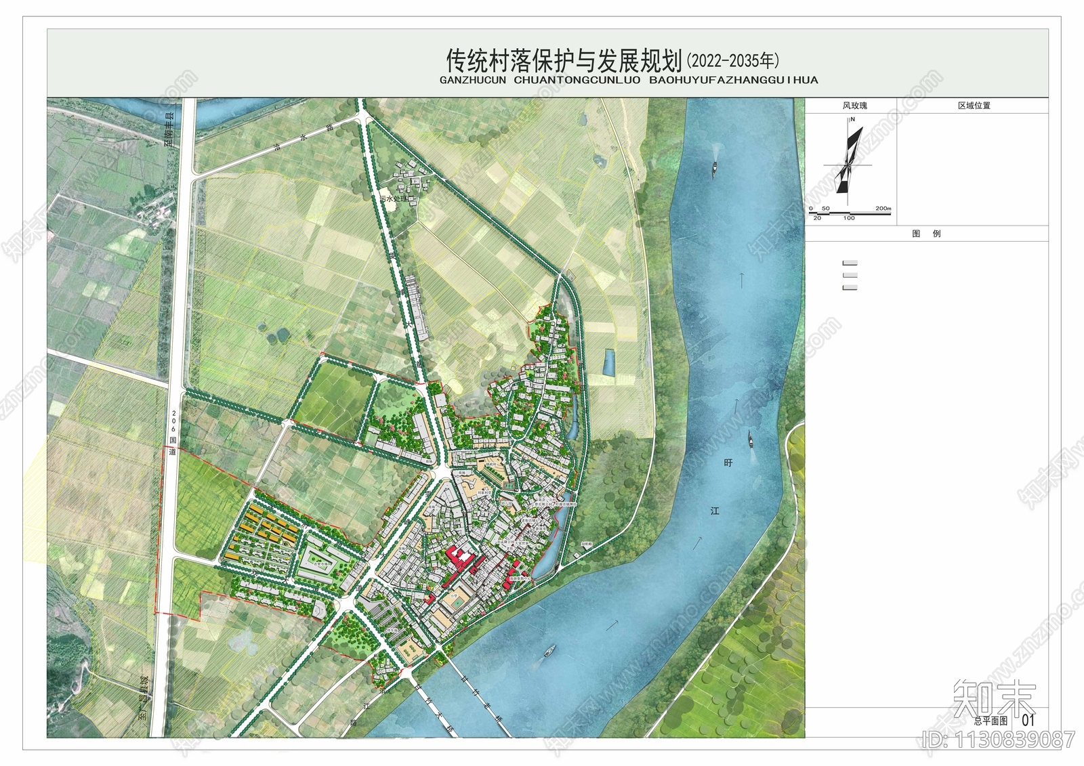Select the middle grey legend swatch
The width and height of the screenshot is (1084, 766).
tap(850, 275)
